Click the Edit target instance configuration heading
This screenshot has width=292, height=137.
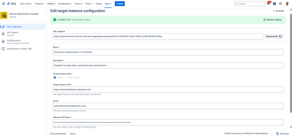[x=78, y=11]
